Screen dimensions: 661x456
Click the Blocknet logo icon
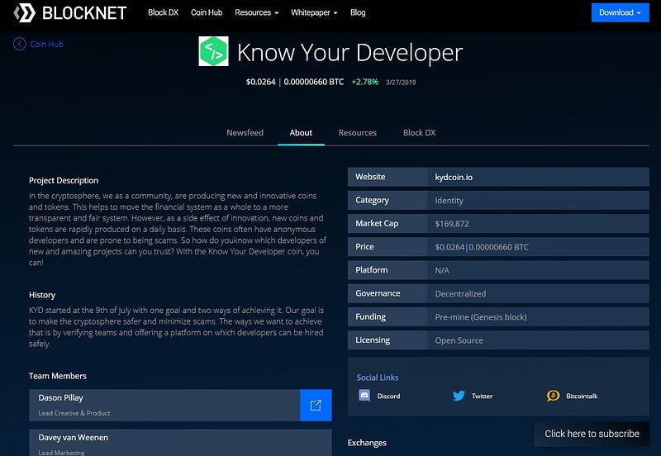[x=25, y=12]
